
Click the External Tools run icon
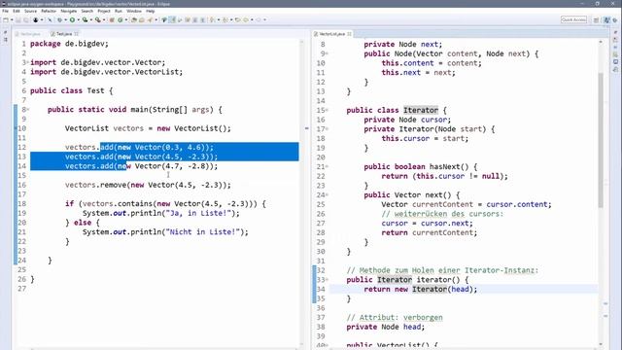[x=97, y=19]
